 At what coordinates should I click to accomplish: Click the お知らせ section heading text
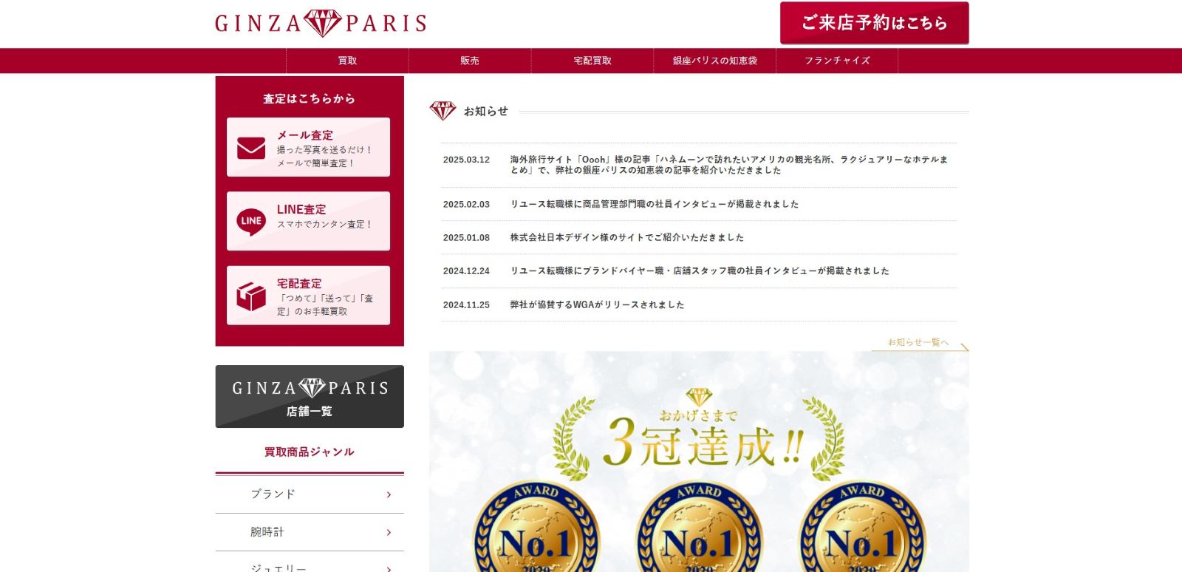tap(486, 111)
